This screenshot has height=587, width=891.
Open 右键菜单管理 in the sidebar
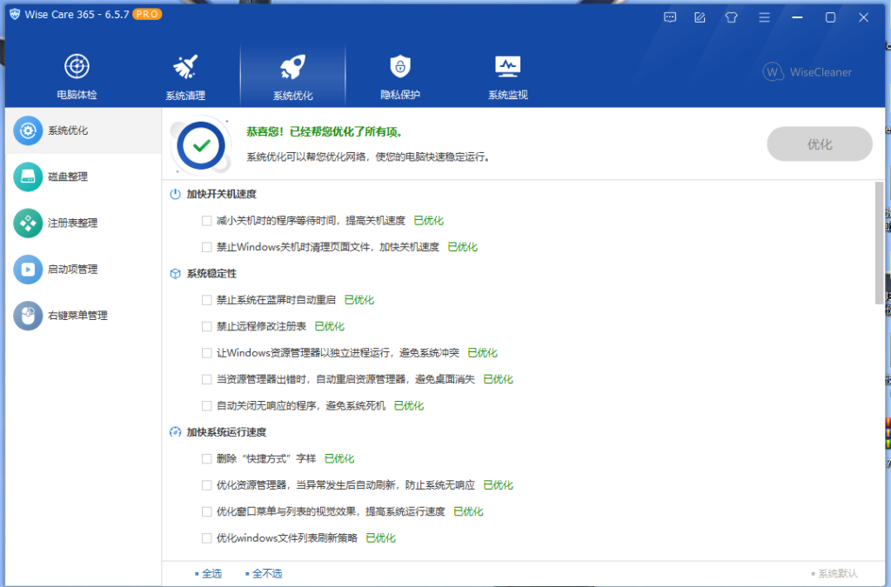84,316
